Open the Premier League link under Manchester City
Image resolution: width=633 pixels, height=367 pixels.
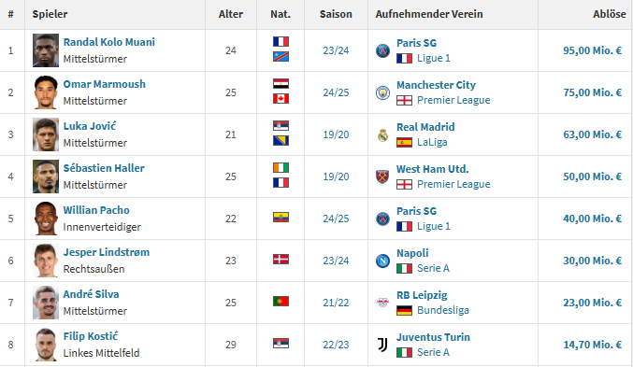click(453, 100)
